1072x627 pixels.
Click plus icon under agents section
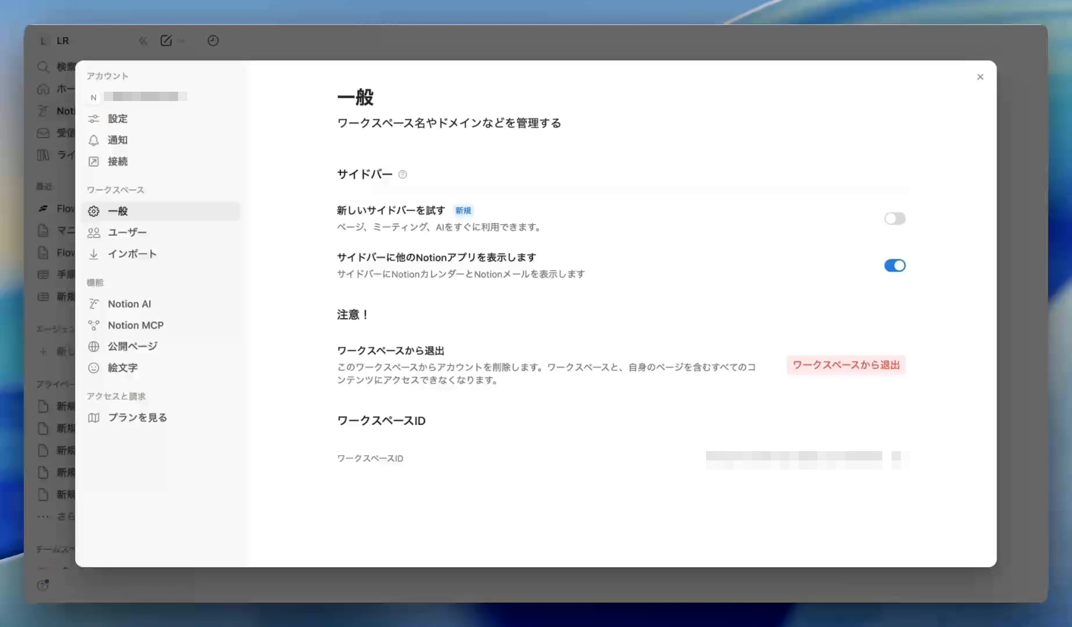click(43, 351)
